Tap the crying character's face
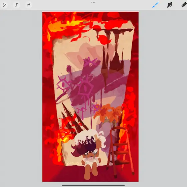 (91, 154)
